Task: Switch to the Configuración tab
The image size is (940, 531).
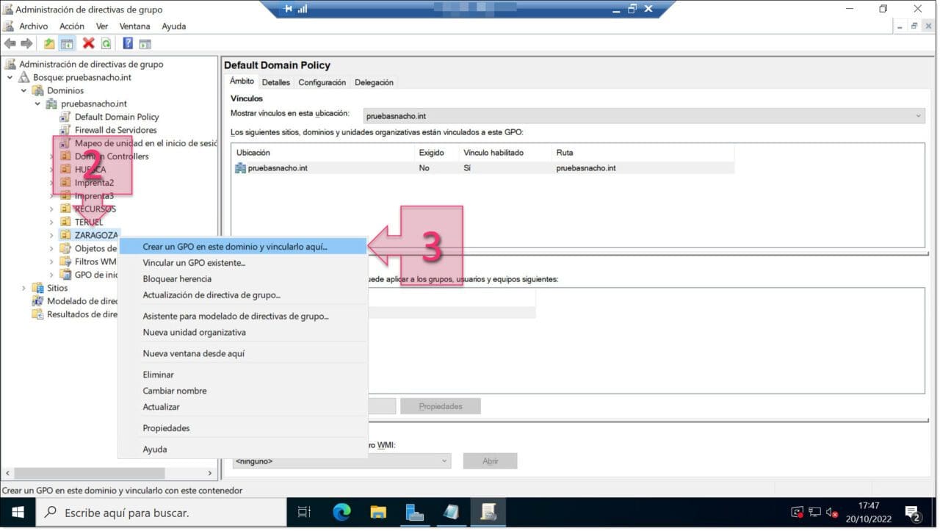Action: [x=322, y=82]
